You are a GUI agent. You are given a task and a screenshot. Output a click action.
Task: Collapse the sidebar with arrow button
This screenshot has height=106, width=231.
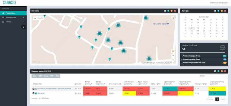pyautogui.click(x=24, y=27)
